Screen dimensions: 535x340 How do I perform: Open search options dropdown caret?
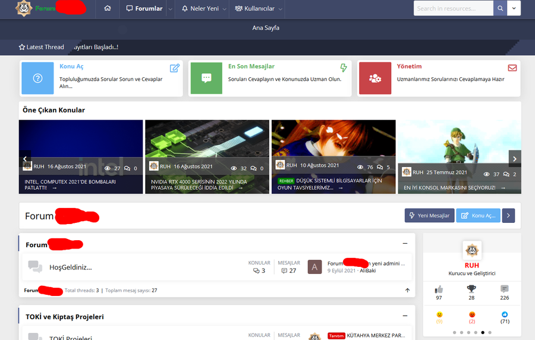click(x=514, y=8)
